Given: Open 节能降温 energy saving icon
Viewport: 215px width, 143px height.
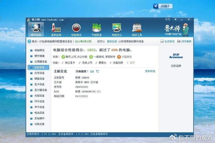Looking at the screenshot, I should [96, 29].
